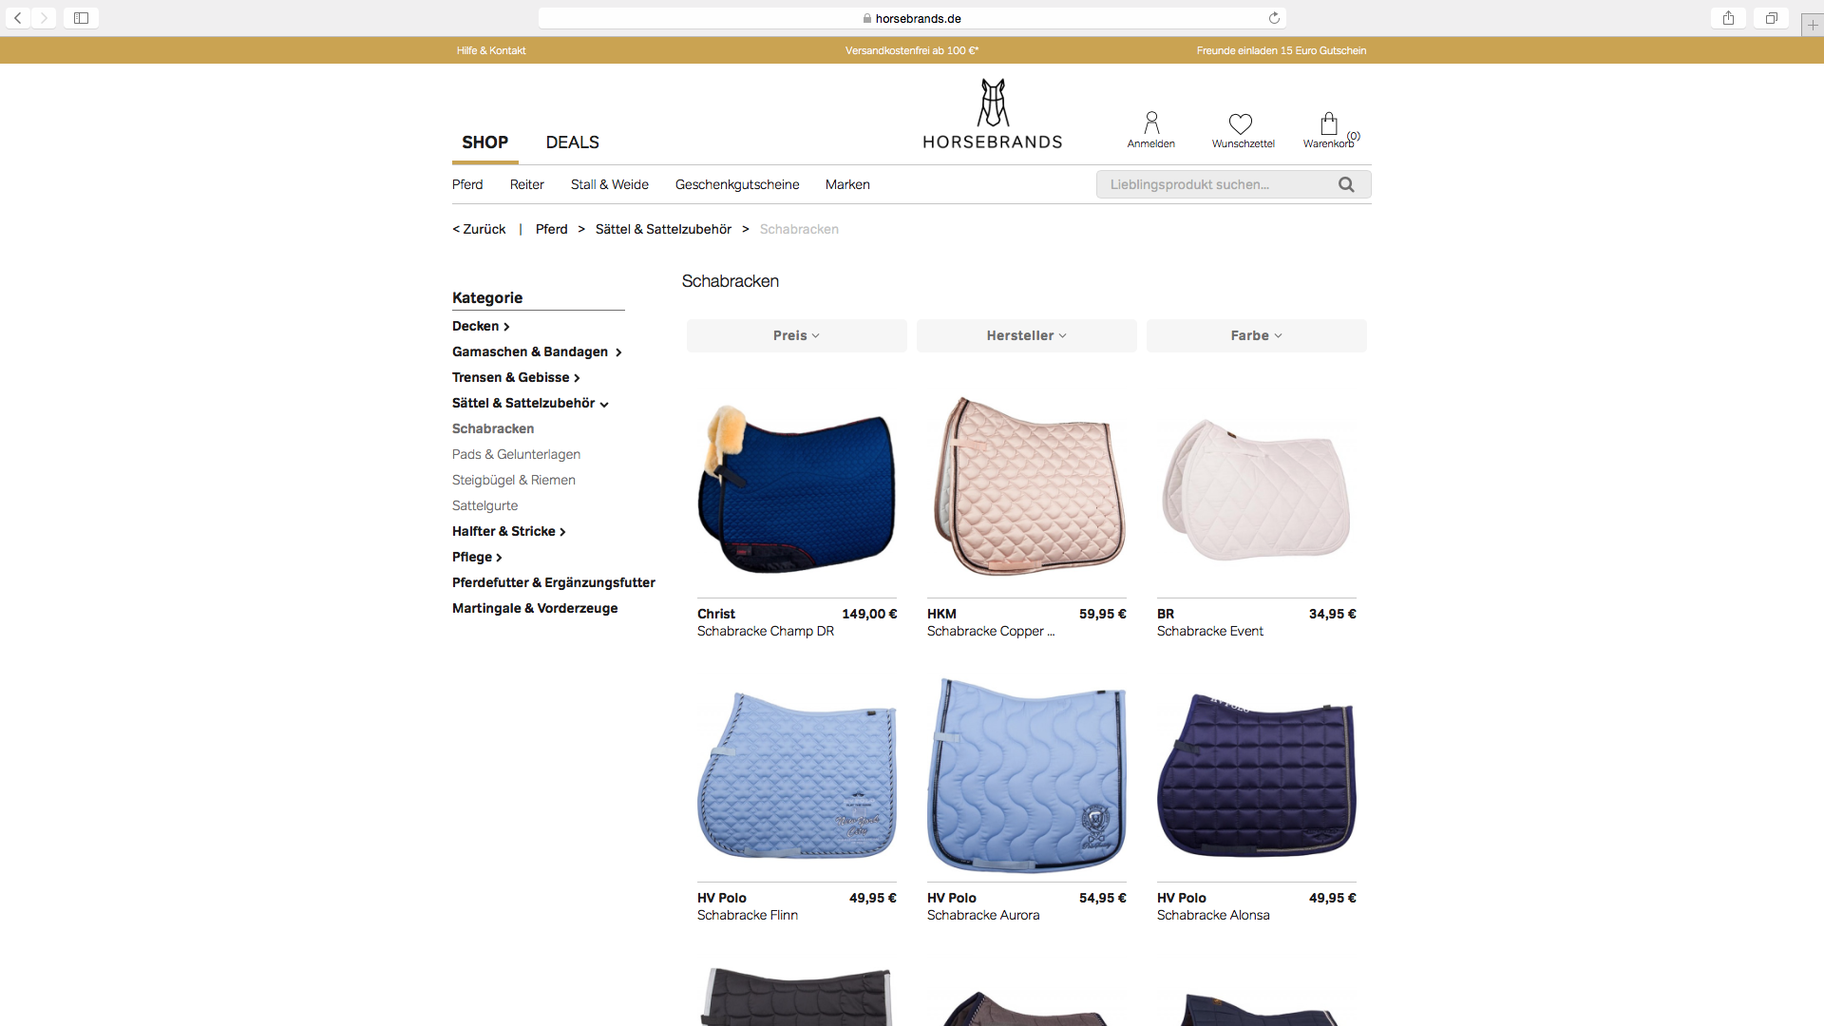Collapse Sättel & Sattelzubehör category
The image size is (1824, 1026).
click(x=530, y=403)
